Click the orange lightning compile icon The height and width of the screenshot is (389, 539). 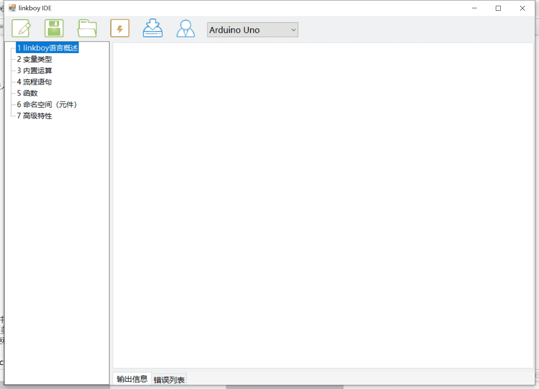click(120, 28)
